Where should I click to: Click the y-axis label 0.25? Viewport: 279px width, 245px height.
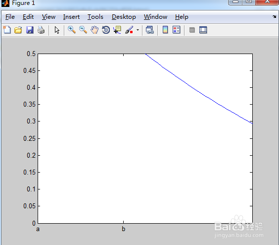point(29,138)
